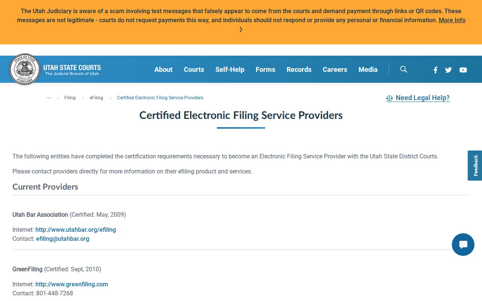Open the Forms menu
Image resolution: width=482 pixels, height=301 pixels.
tap(265, 69)
